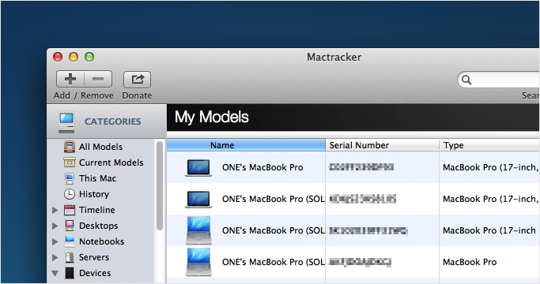The image size is (540, 284).
Task: Select the Desktops computer icon
Action: click(x=70, y=226)
